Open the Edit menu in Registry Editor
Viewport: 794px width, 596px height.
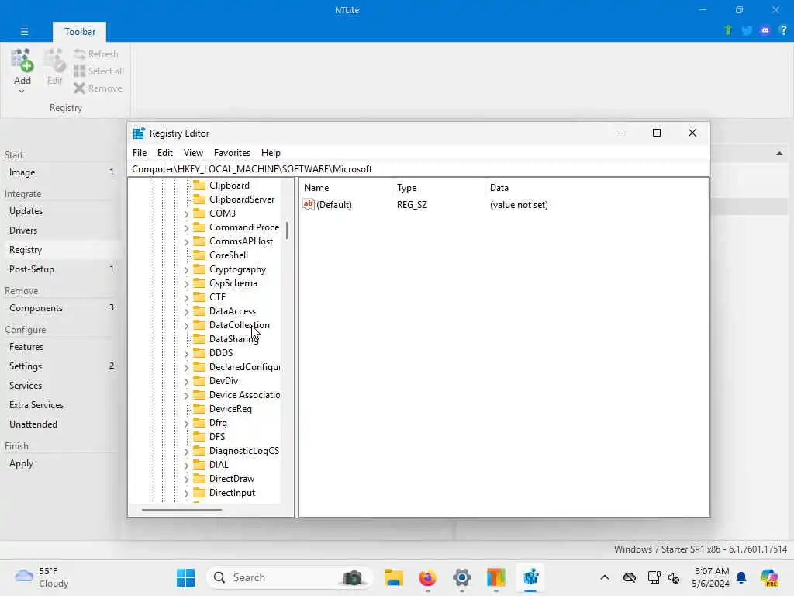(x=164, y=153)
